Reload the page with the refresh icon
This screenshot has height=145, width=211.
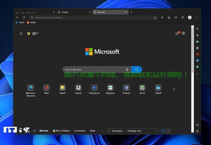point(24,17)
